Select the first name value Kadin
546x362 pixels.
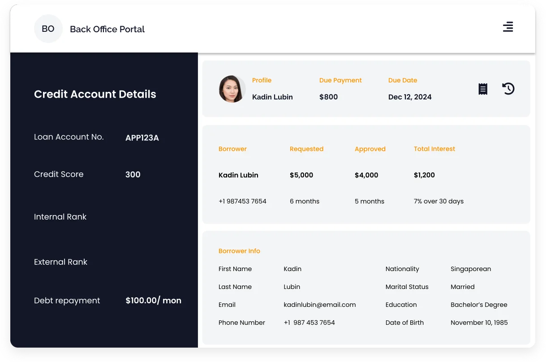click(292, 269)
